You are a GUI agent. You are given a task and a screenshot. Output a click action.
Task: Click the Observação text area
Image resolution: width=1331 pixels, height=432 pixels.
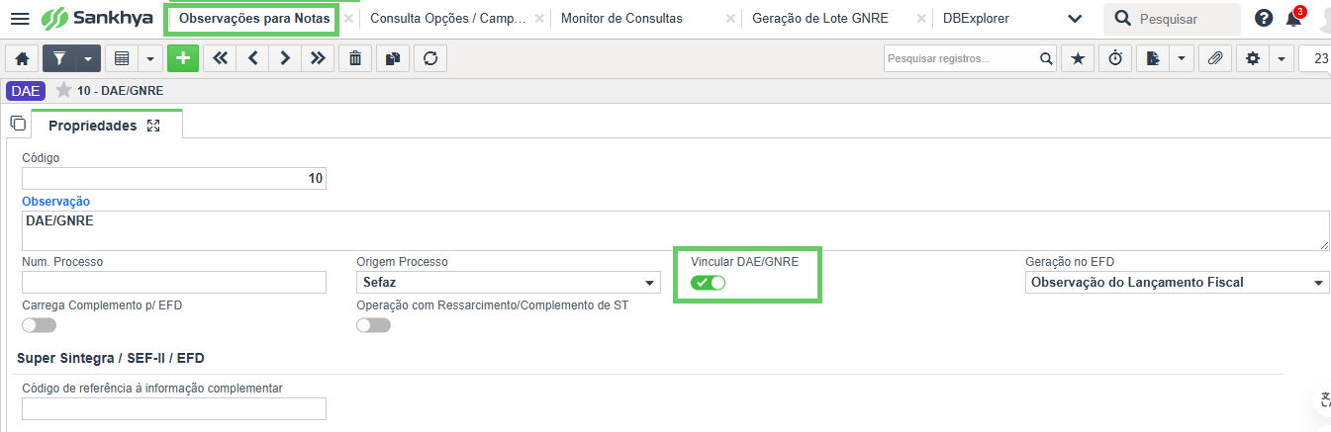(675, 230)
